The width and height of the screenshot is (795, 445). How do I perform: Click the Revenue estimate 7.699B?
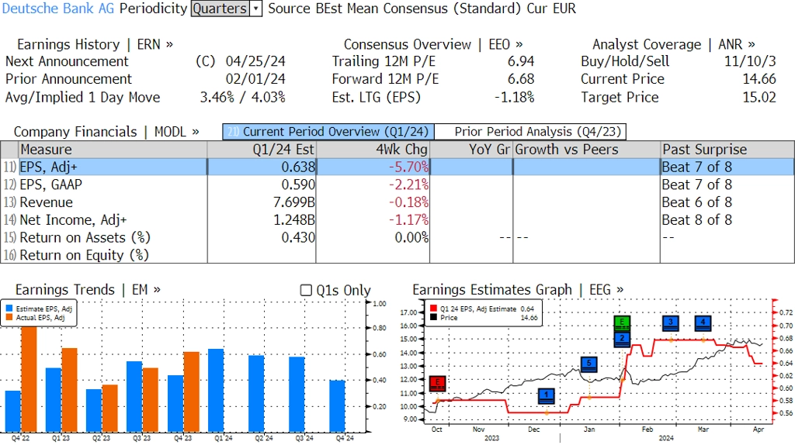(x=294, y=202)
